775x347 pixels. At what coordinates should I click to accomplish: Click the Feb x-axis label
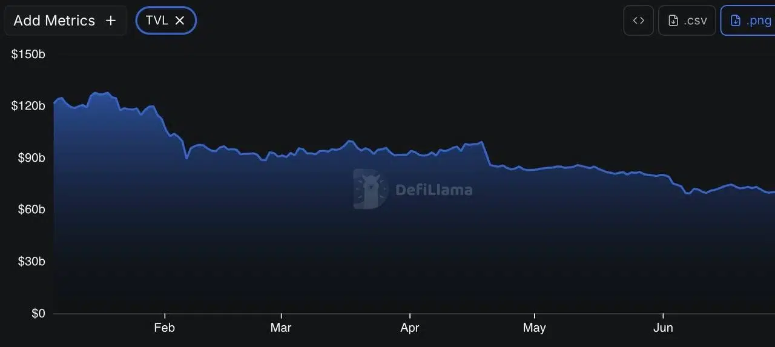click(x=164, y=328)
